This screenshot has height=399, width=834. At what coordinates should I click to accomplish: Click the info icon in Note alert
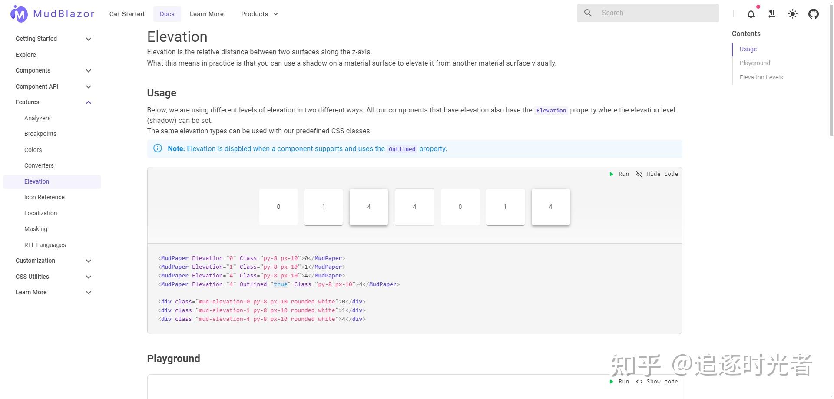(158, 148)
